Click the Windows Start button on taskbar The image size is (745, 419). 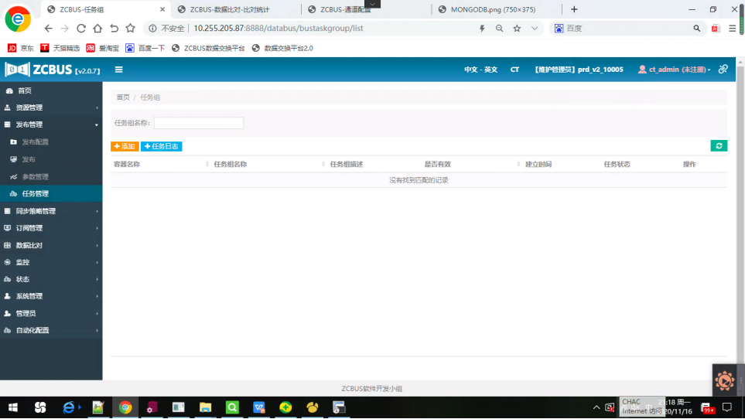click(x=13, y=407)
